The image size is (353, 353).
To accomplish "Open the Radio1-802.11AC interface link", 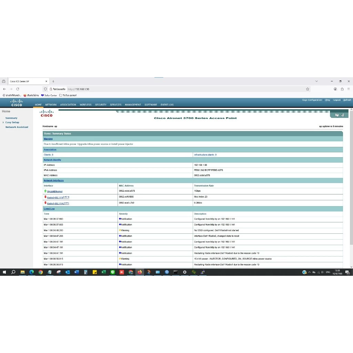I will coord(58,203).
